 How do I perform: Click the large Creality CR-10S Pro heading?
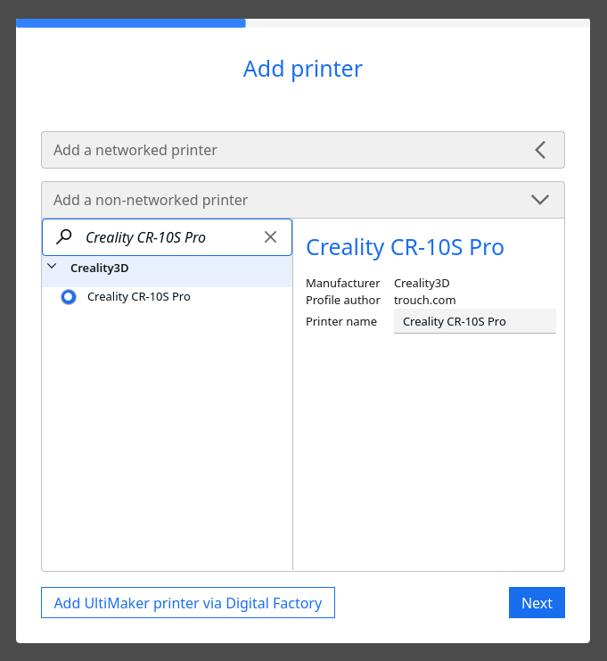405,247
